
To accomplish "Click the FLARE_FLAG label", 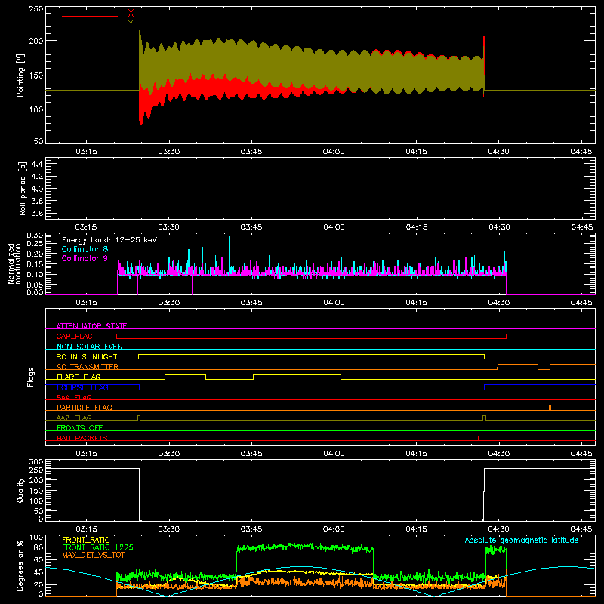I will (79, 377).
